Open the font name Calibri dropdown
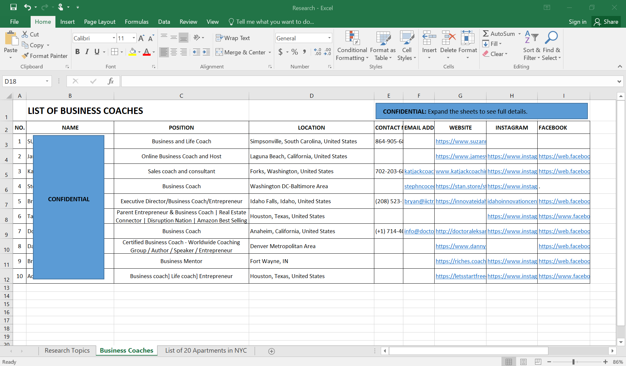Screen dimensions: 626x366 (114, 38)
